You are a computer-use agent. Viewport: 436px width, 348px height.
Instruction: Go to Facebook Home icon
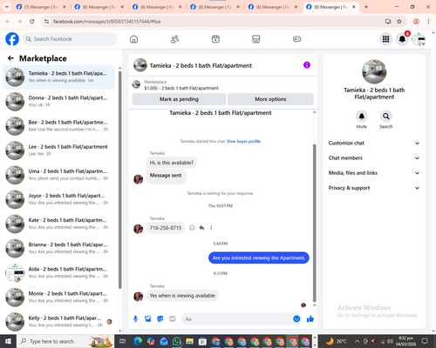tap(133, 39)
